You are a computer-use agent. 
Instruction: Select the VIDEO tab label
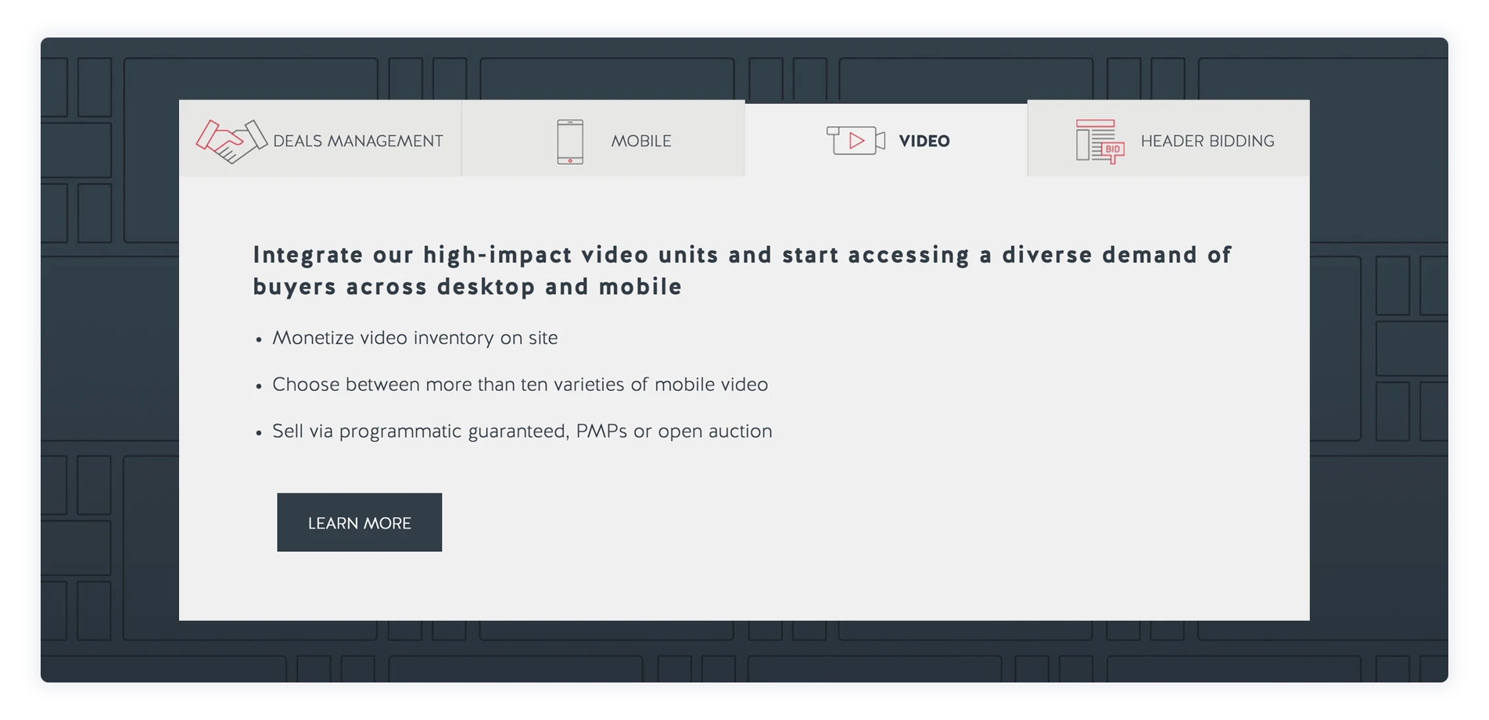tap(924, 141)
